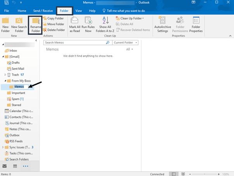
Task: Open the Clean Up Folder dropdown
Action: (132, 18)
